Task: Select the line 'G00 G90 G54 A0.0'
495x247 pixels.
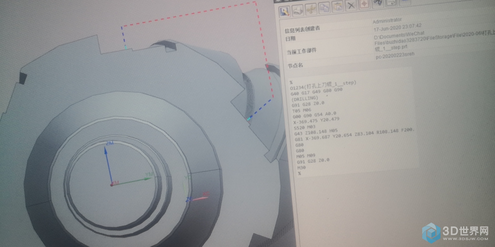Action: (x=315, y=115)
